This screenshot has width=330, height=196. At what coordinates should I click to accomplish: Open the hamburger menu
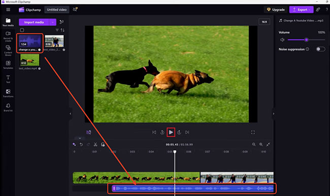tap(8, 10)
